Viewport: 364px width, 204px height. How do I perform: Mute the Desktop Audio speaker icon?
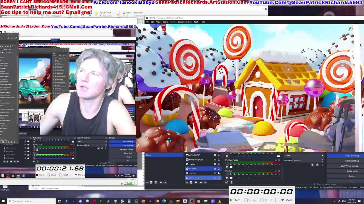pyautogui.click(x=227, y=167)
